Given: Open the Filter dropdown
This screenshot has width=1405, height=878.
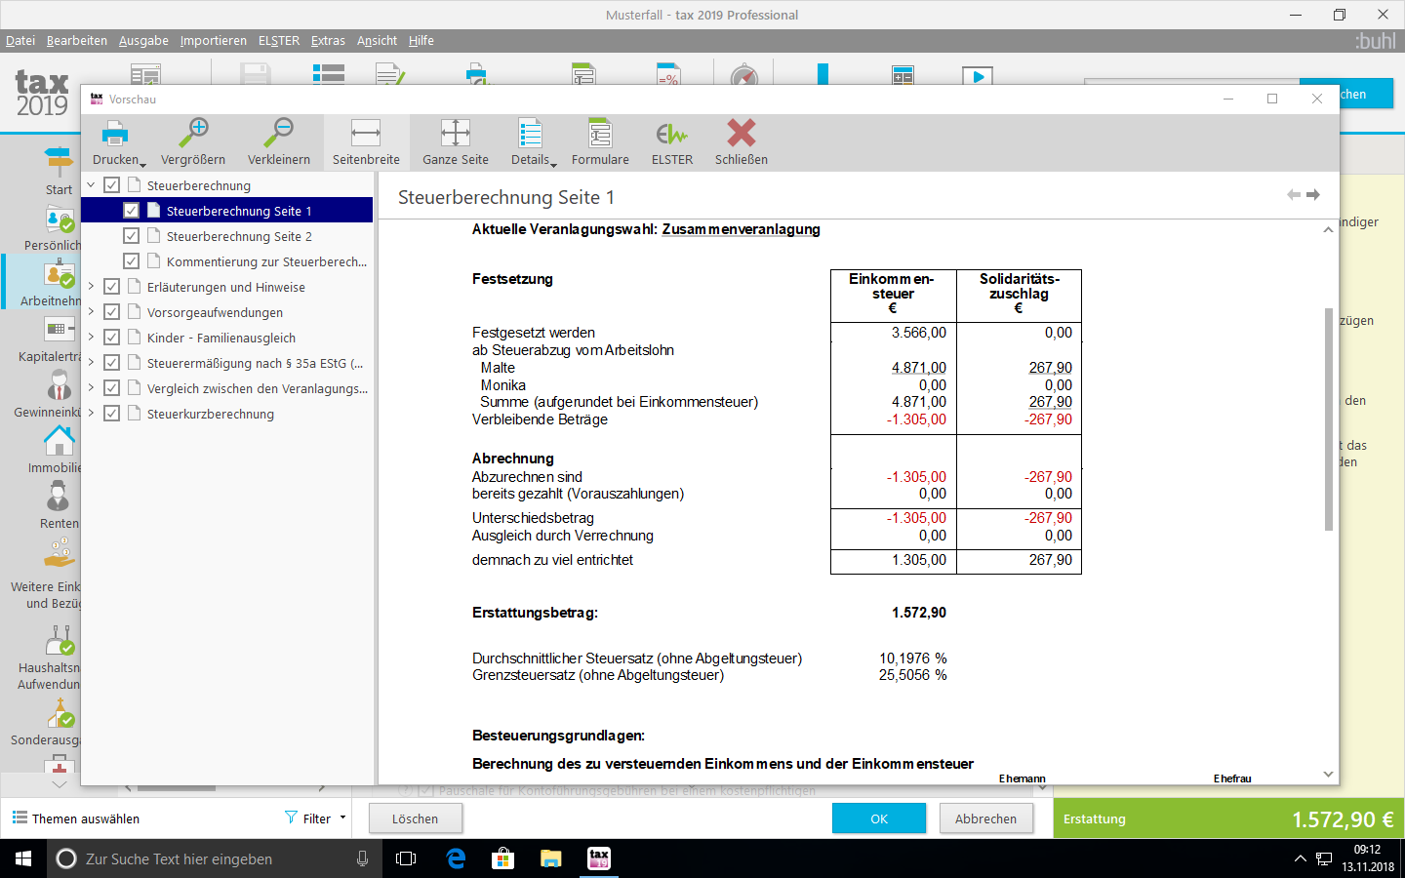Looking at the screenshot, I should (x=315, y=818).
